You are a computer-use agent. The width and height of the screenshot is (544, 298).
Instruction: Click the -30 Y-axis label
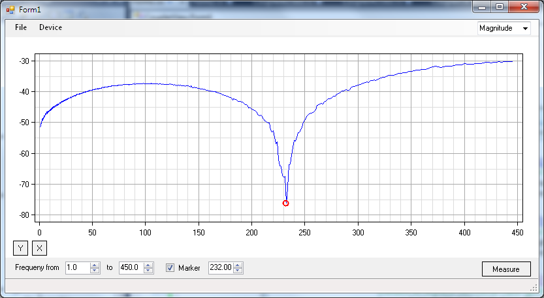click(24, 61)
